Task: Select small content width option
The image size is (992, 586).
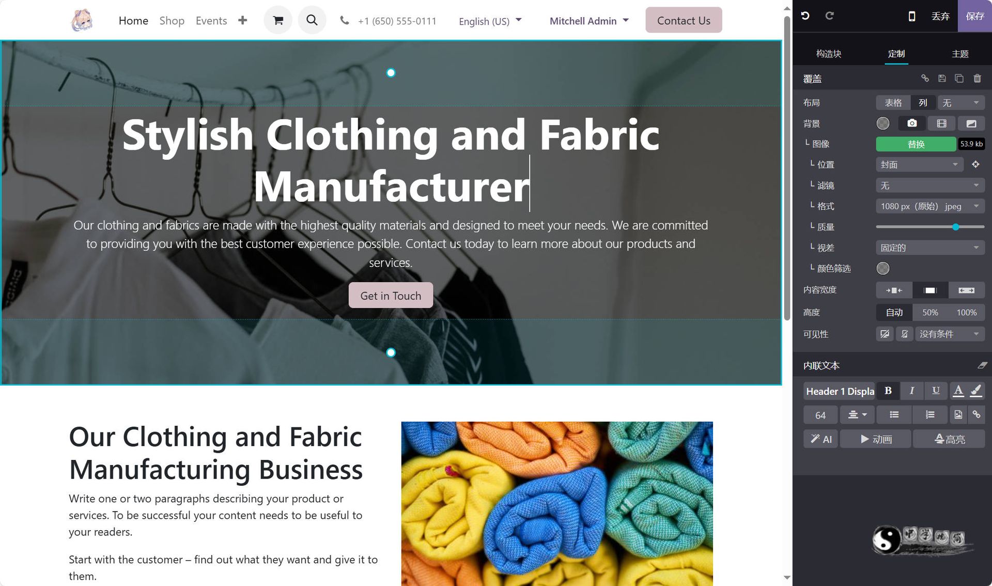Action: [x=894, y=290]
